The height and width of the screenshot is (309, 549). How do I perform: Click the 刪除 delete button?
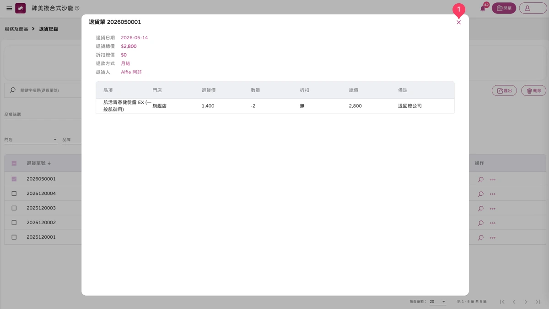tap(533, 90)
